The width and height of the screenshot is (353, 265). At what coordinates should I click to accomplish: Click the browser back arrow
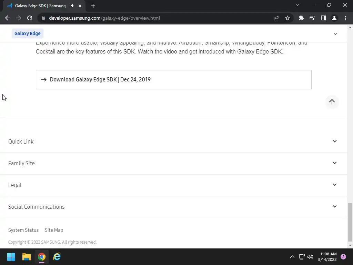pos(8,18)
